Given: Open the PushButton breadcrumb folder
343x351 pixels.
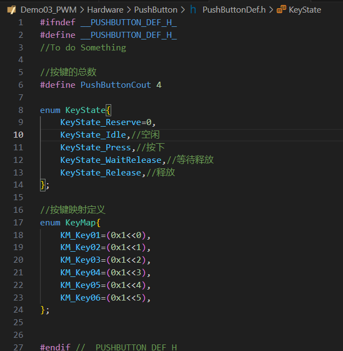Looking at the screenshot, I should pyautogui.click(x=156, y=10).
